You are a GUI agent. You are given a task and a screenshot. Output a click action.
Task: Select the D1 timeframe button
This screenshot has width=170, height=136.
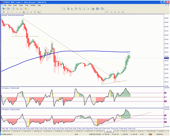119,12
